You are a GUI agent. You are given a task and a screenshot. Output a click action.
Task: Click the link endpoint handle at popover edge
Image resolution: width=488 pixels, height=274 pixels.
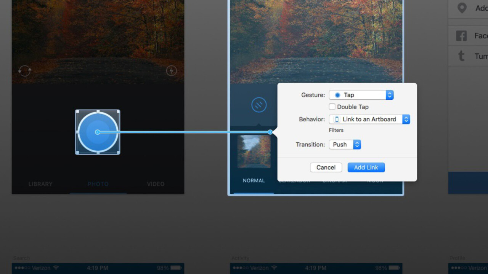(270, 132)
